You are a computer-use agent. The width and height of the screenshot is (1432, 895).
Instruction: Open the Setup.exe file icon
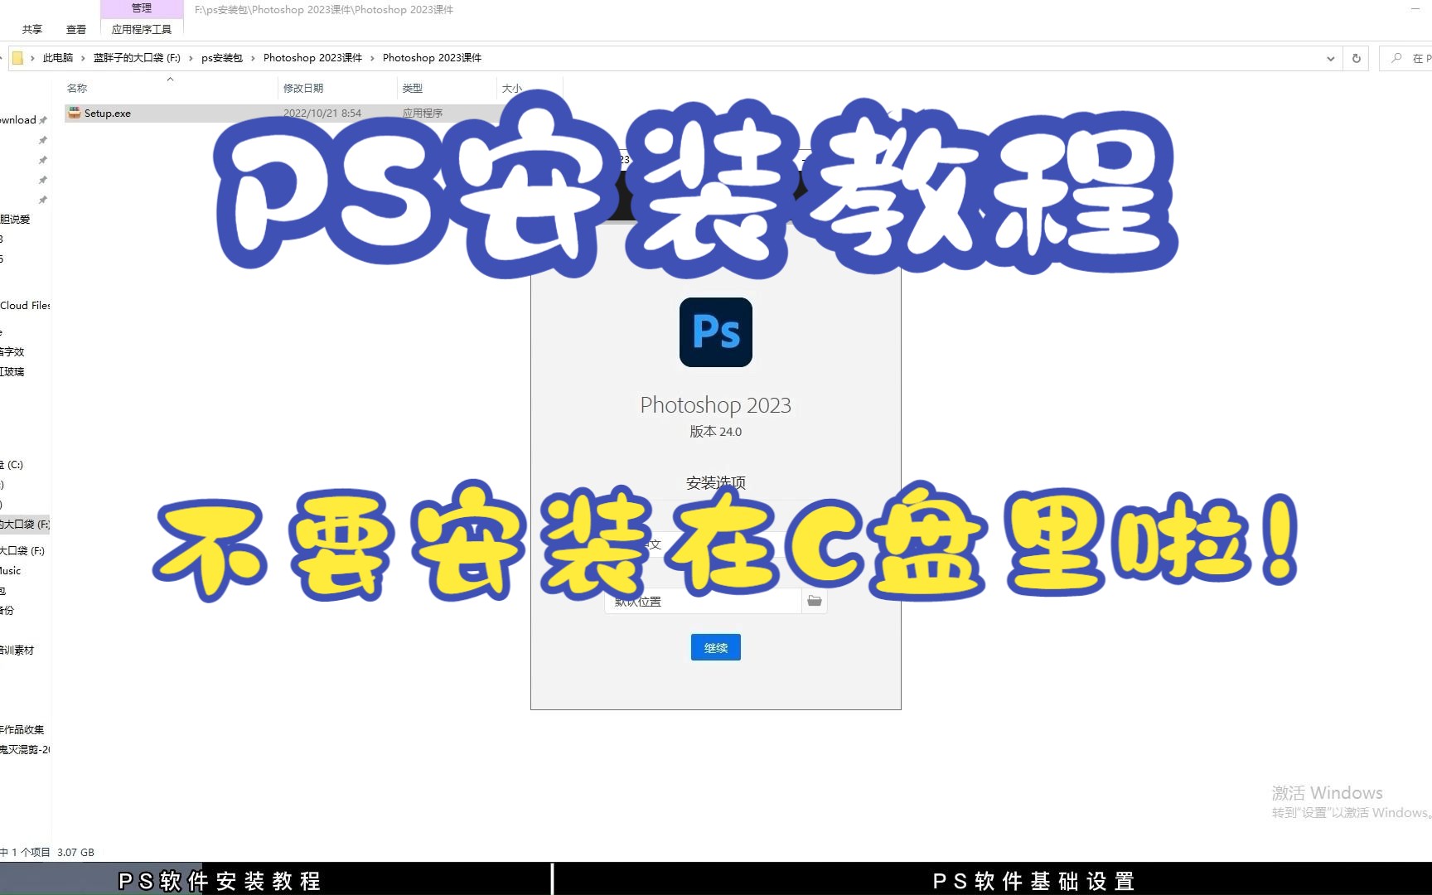75,113
